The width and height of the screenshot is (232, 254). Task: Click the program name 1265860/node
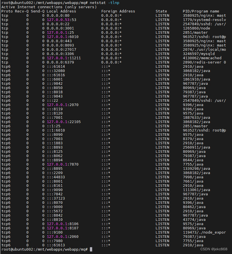pos(197,28)
